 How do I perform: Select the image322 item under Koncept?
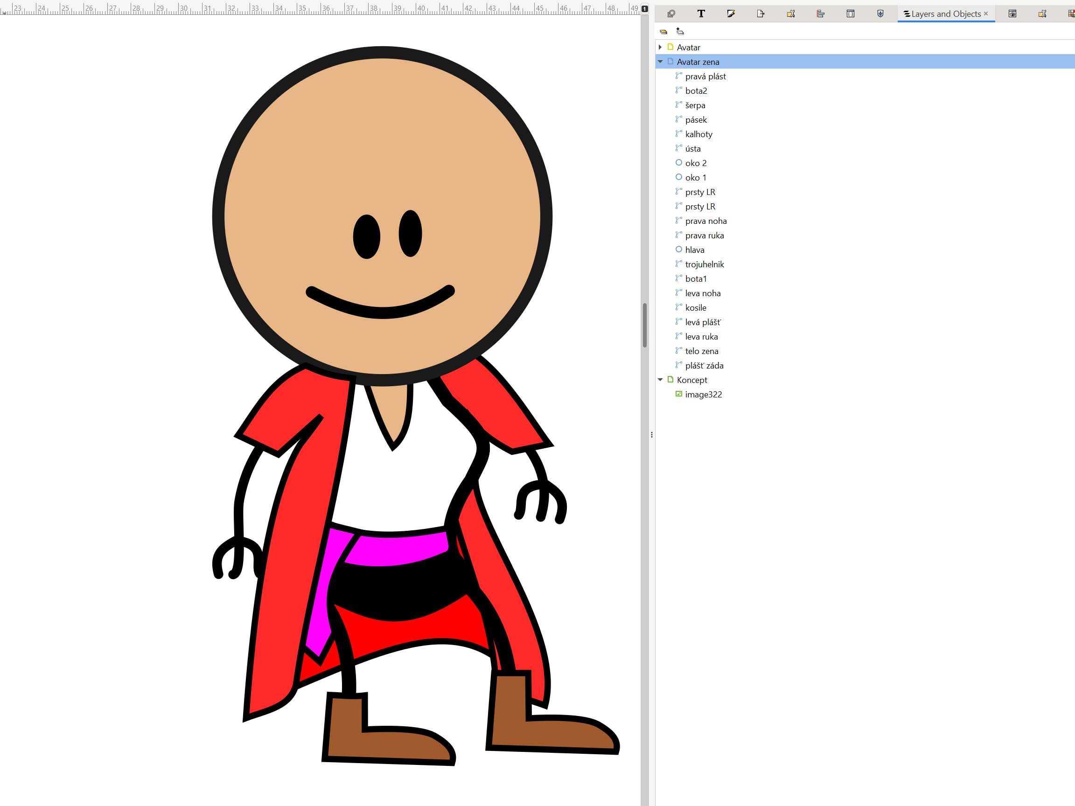[703, 395]
